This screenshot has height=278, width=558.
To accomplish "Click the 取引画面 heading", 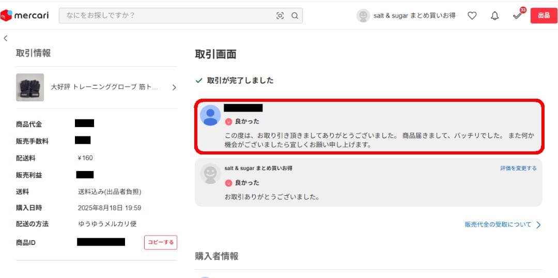I will (215, 54).
